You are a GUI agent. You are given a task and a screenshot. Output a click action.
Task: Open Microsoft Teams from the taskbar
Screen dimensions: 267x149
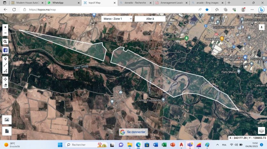pyautogui.click(x=190, y=145)
